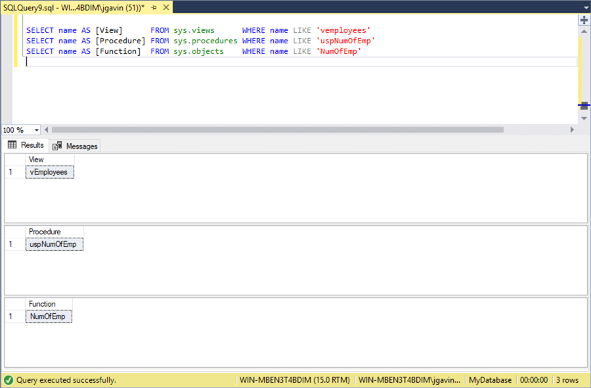Click the left arrow of the horizontal scrollbar
This screenshot has height=388, width=591.
tap(45, 129)
